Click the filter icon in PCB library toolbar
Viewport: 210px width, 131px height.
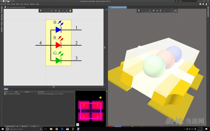(139, 11)
